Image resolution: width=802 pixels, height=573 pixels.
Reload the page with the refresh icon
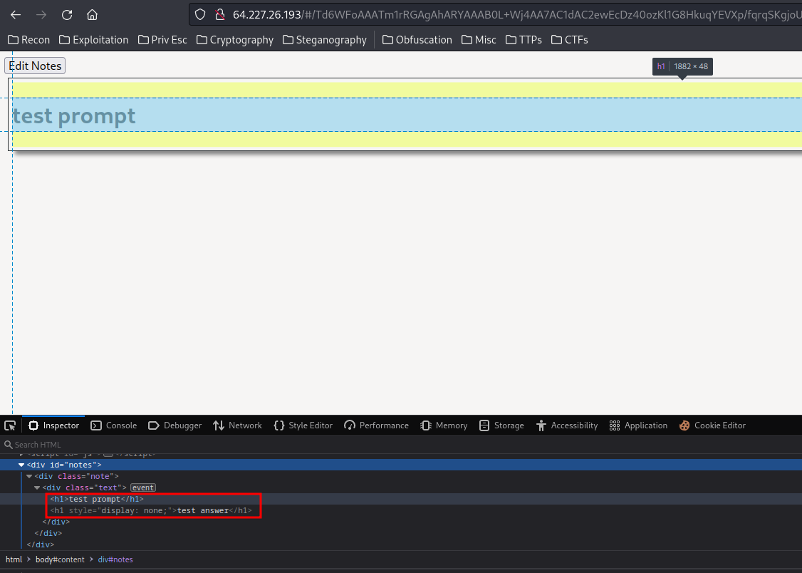67,15
